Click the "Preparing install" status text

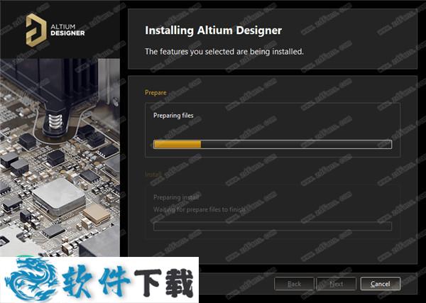click(176, 197)
